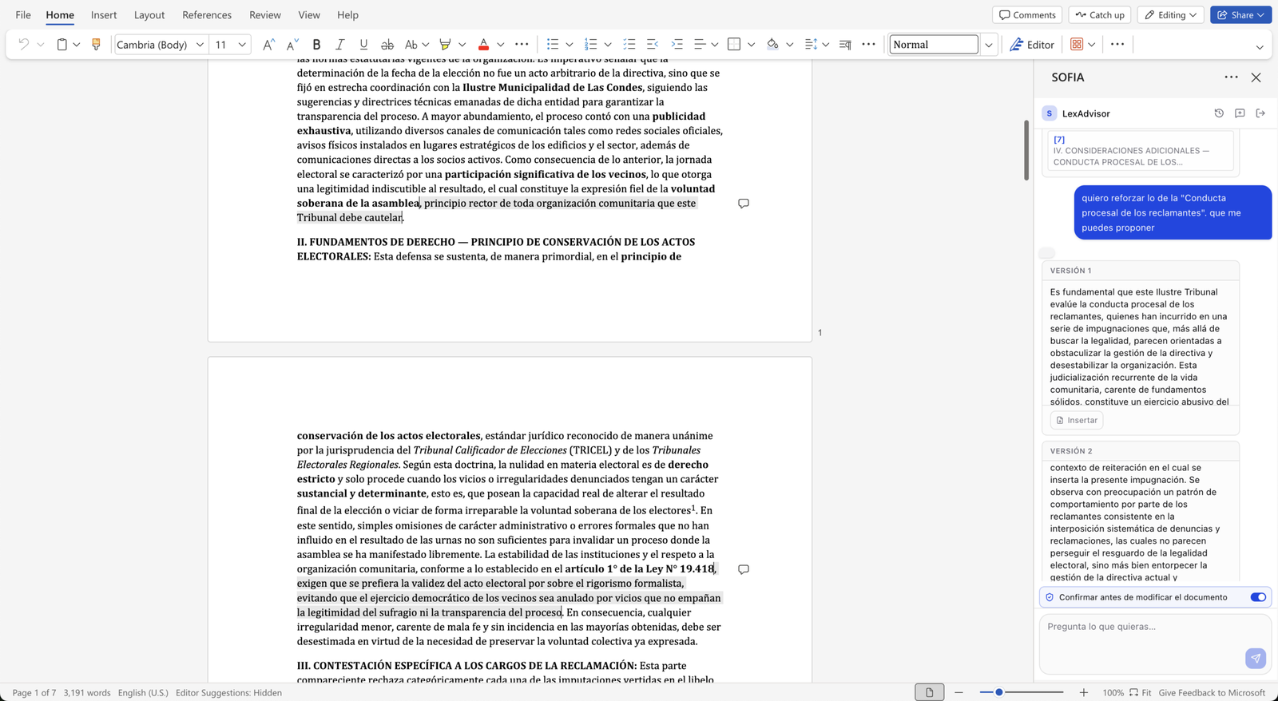
Task: Click the Share button
Action: [x=1241, y=15]
